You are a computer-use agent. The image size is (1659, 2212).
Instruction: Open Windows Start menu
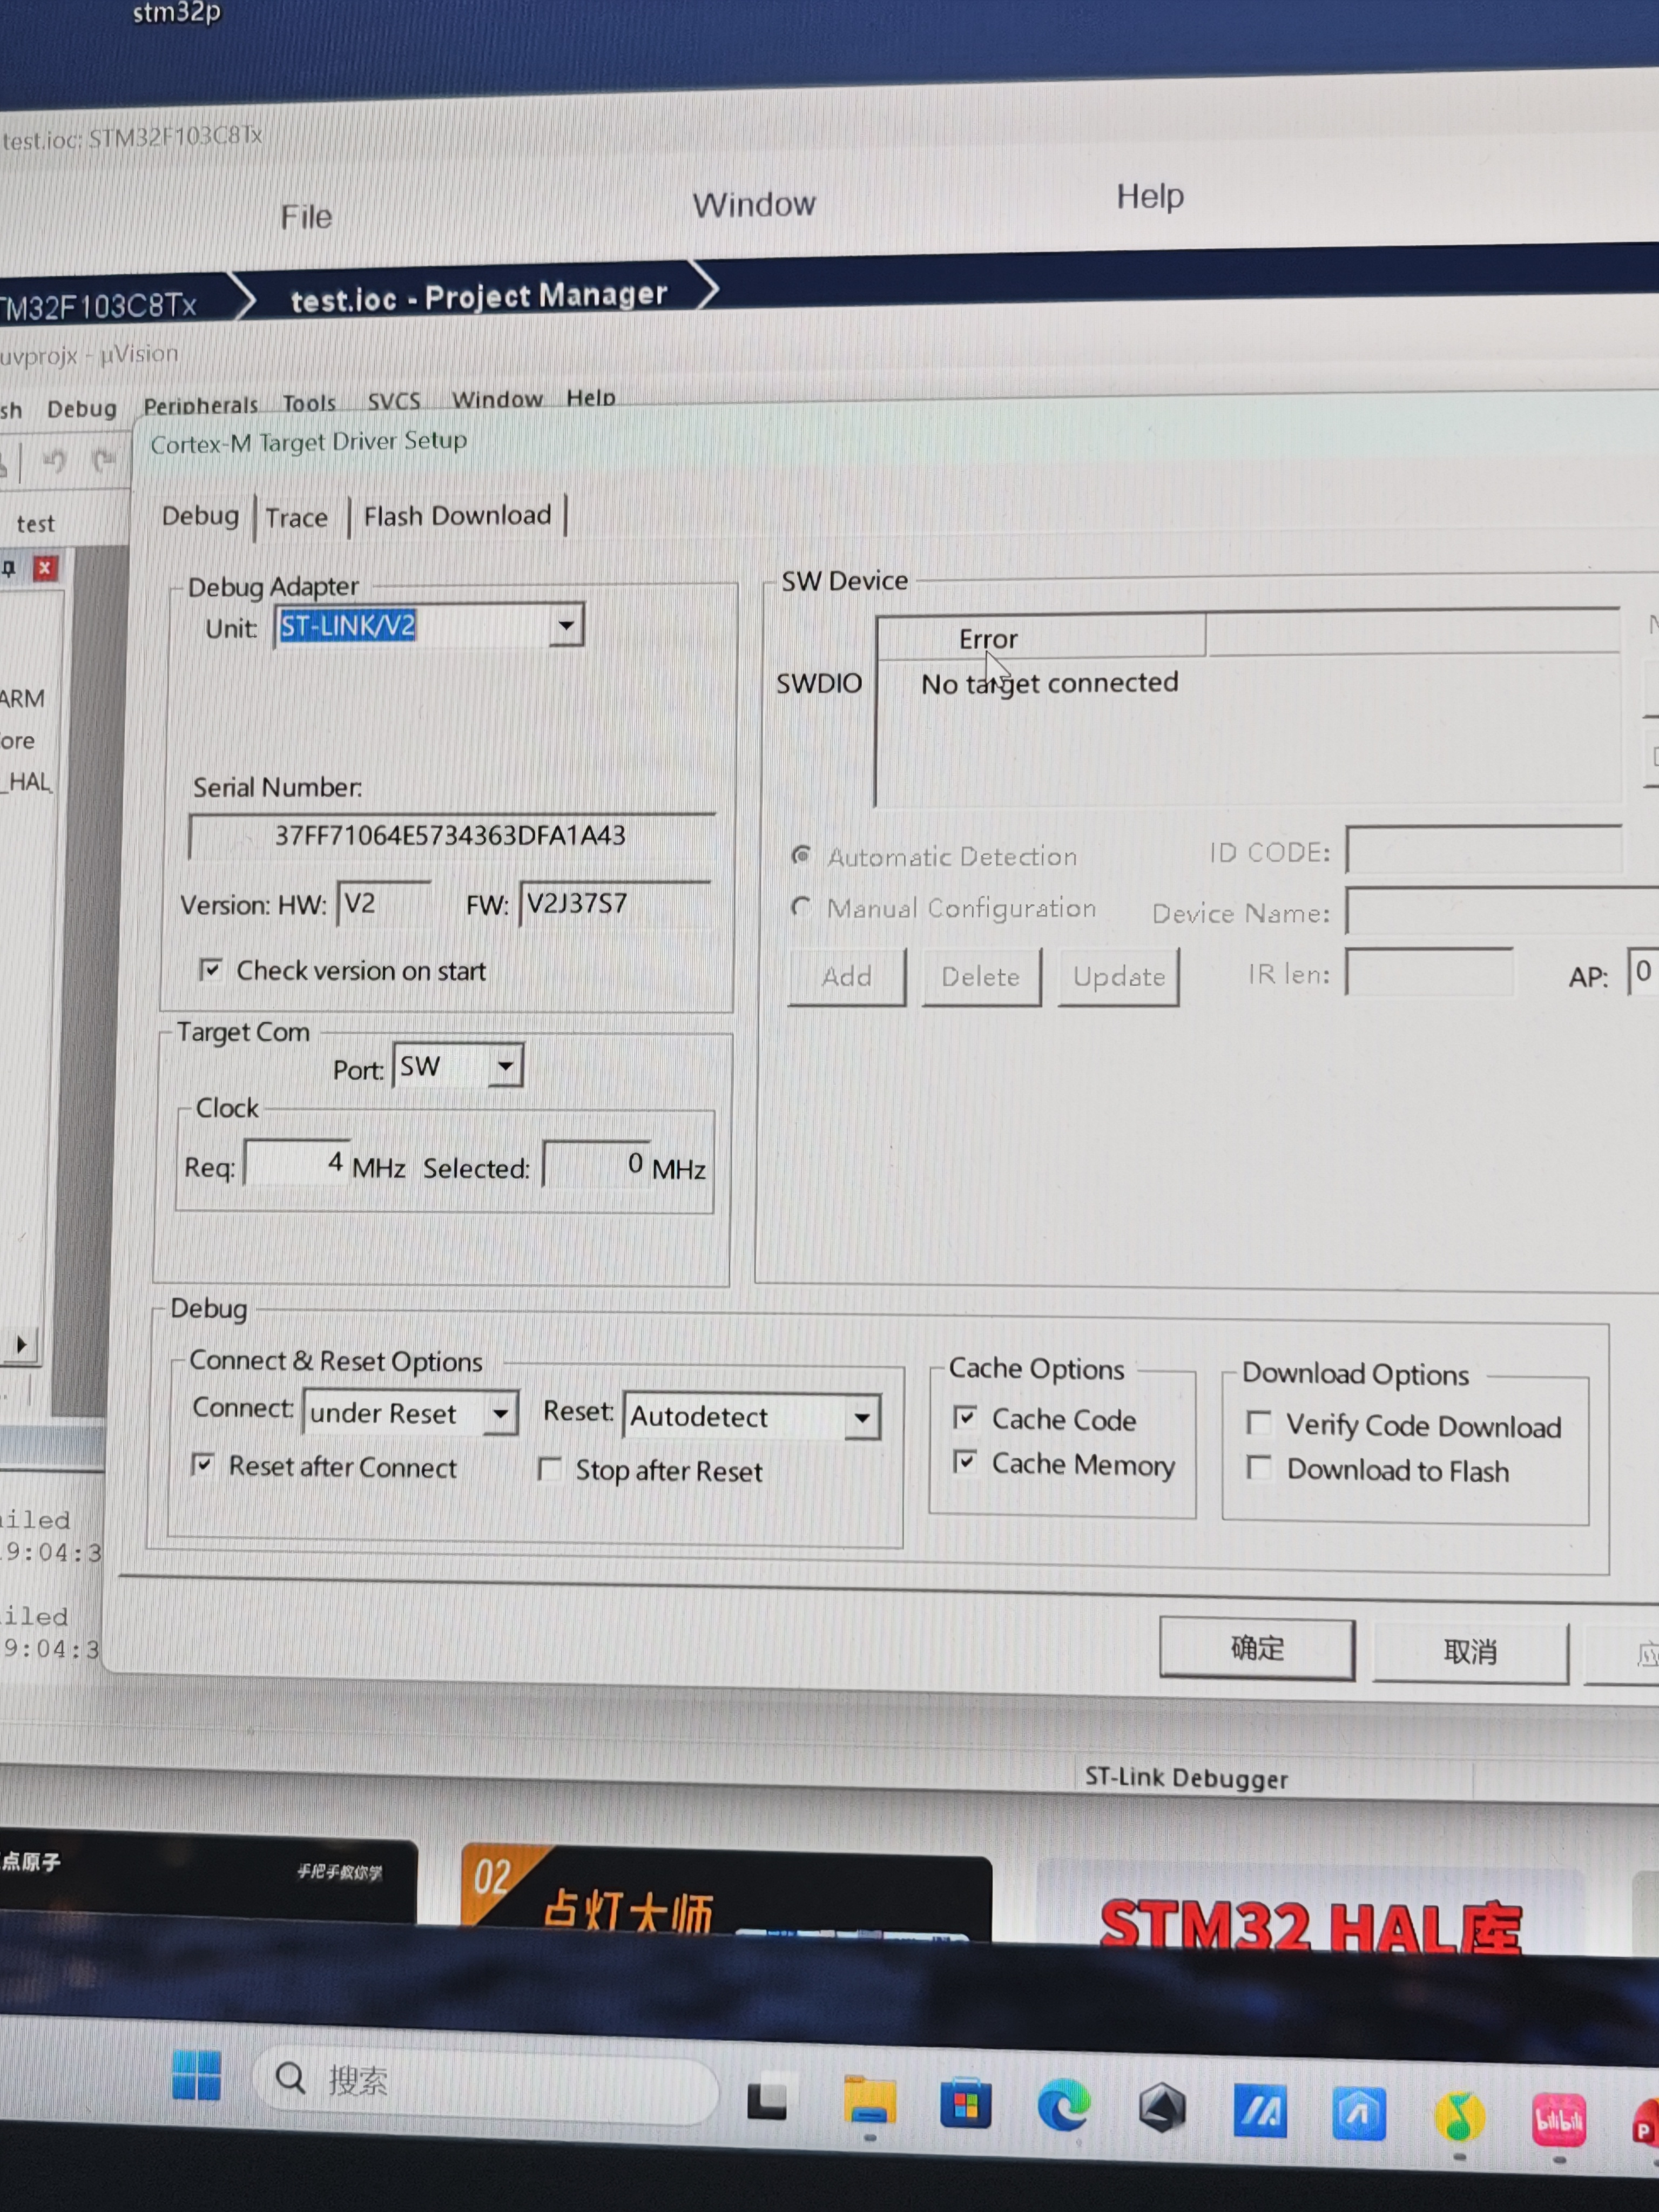[196, 2075]
